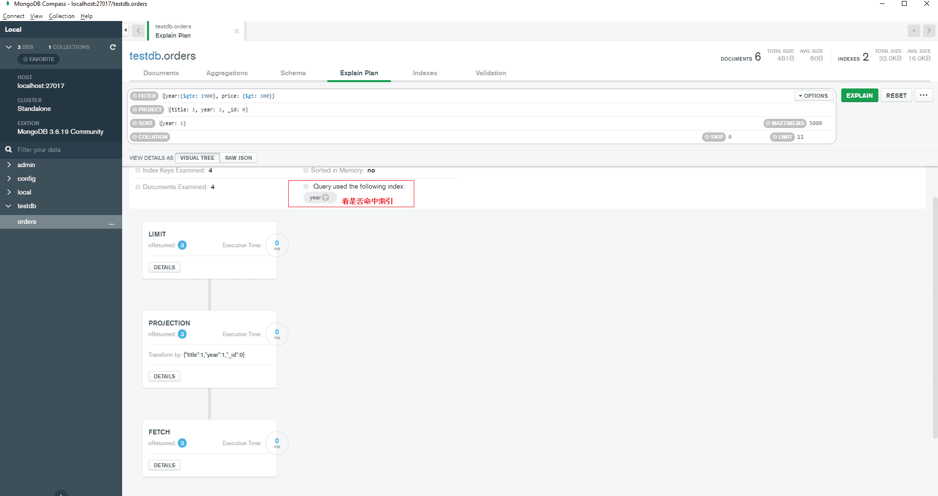
Task: Toggle Favorite for this connection
Action: click(x=39, y=59)
